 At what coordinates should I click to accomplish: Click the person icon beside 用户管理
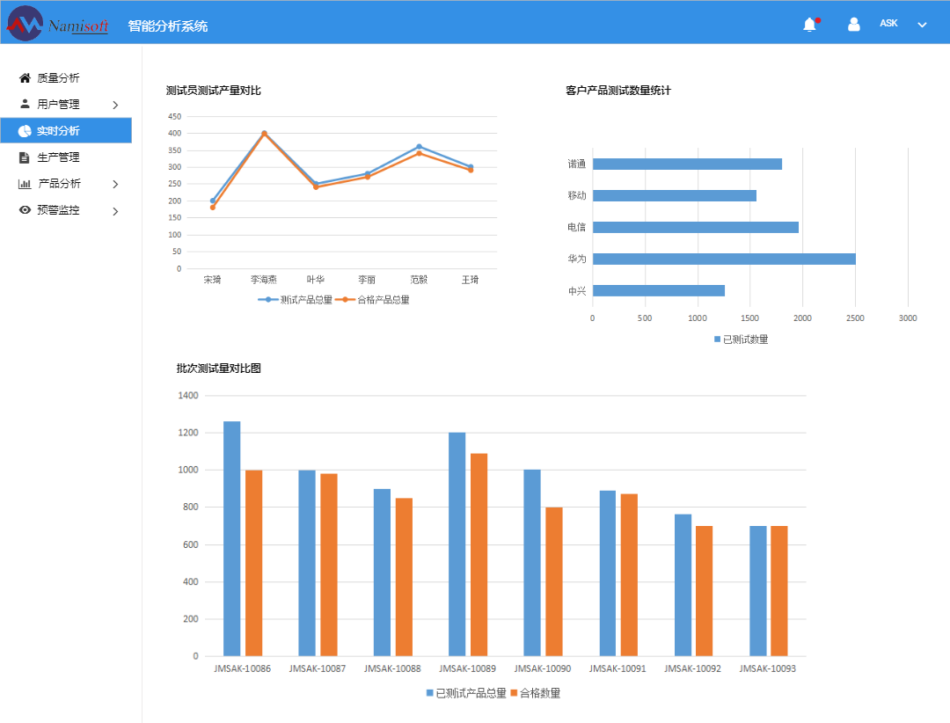pos(25,104)
